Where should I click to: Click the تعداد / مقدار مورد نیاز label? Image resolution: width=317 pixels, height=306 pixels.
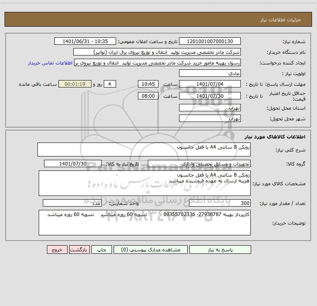pos(282,203)
